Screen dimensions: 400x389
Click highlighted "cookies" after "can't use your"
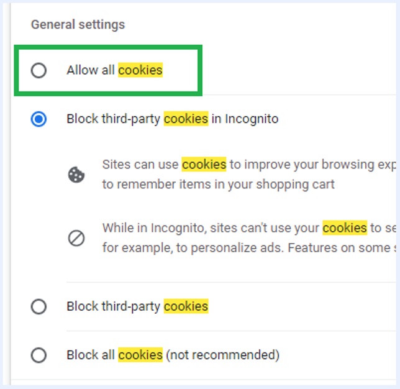(345, 228)
